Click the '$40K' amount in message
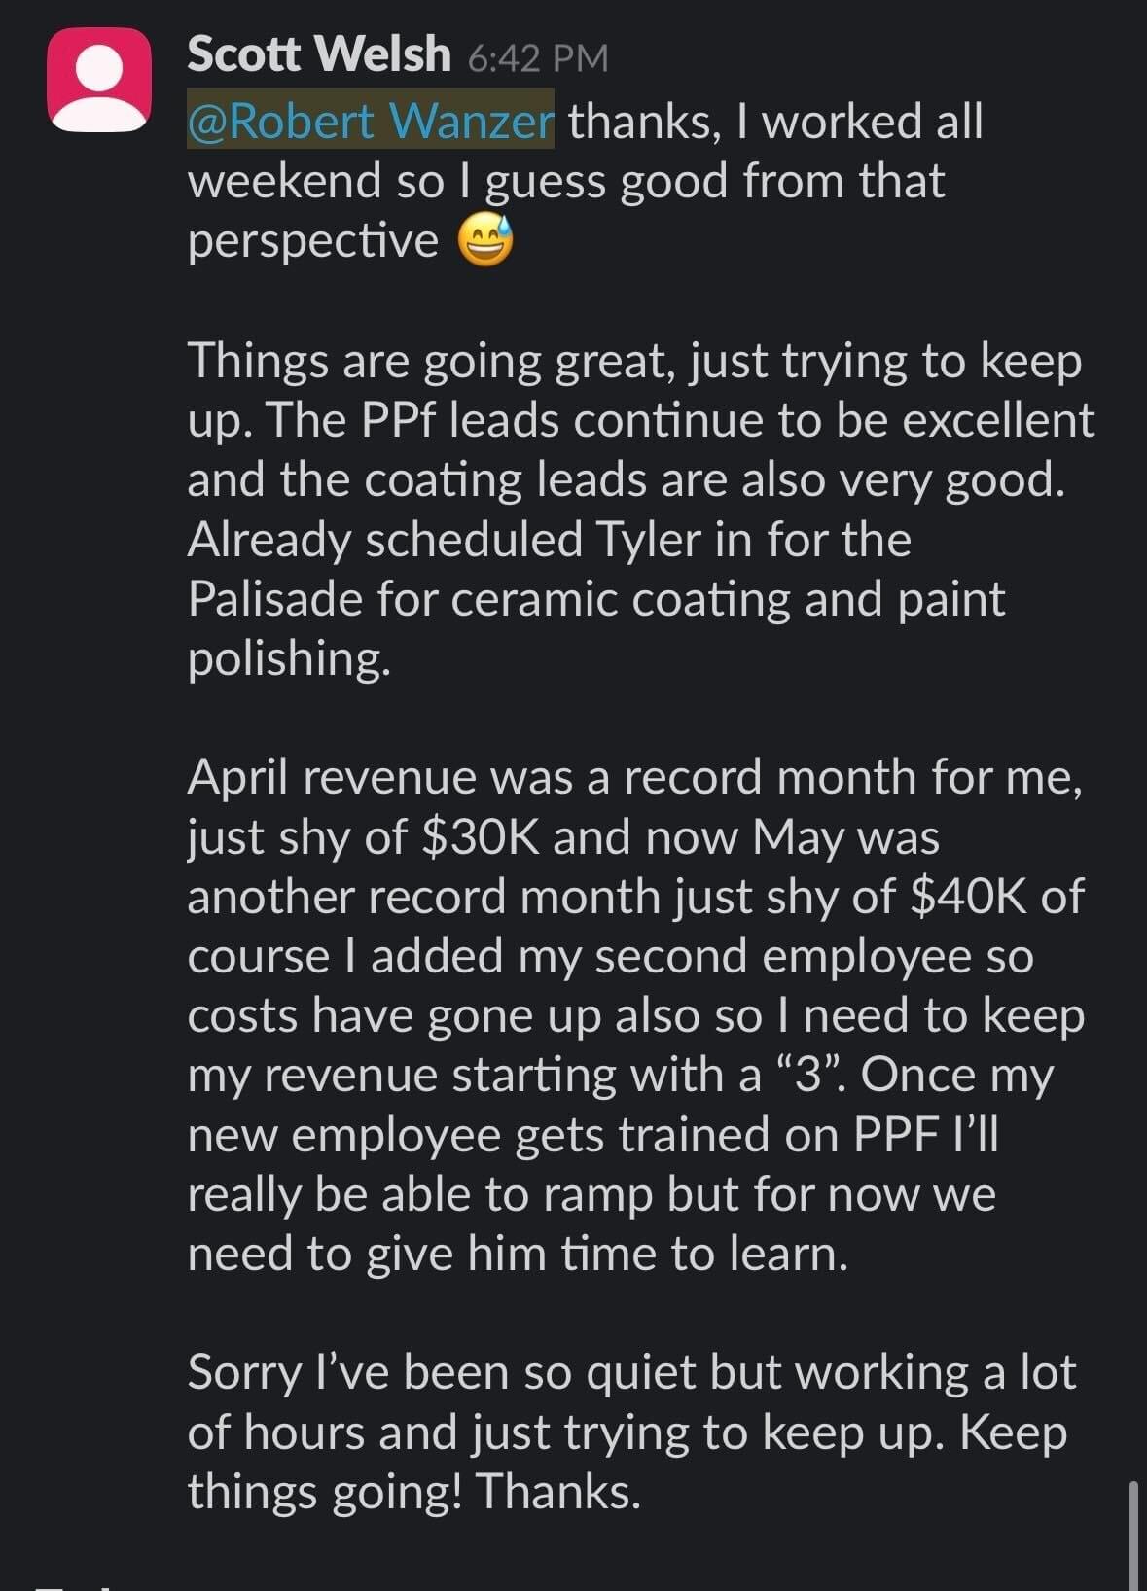The image size is (1147, 1591). [968, 897]
